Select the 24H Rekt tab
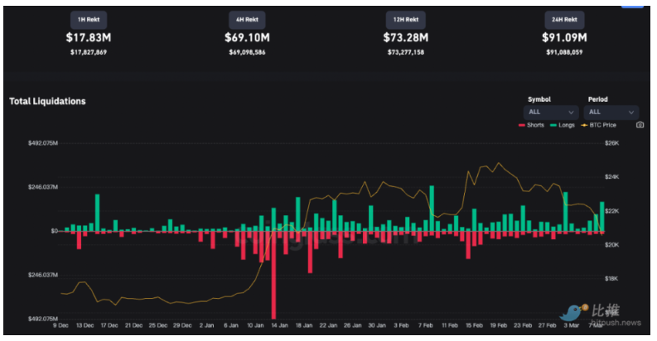 pyautogui.click(x=564, y=20)
